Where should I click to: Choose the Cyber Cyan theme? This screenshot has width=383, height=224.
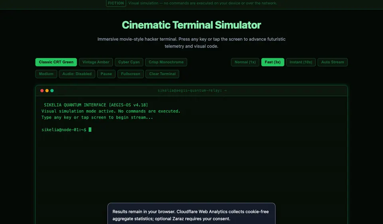pyautogui.click(x=129, y=62)
